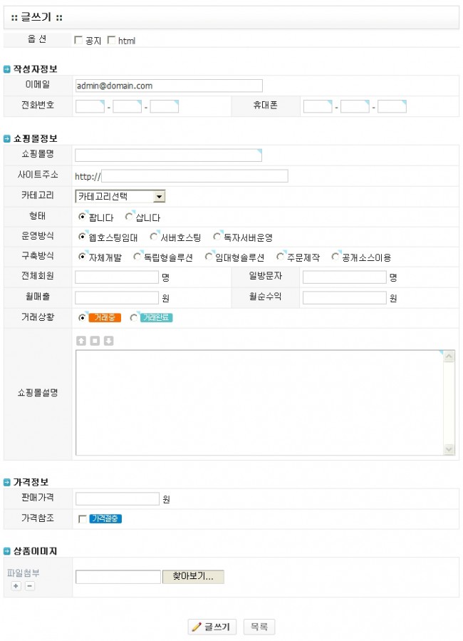Click third 전화번호 phone number box
Viewport: 463px width, 641px height.
tap(164, 106)
